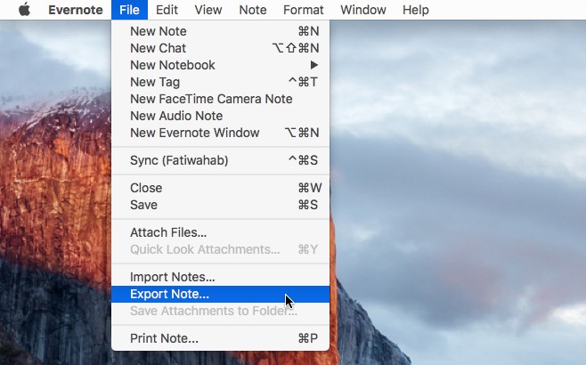This screenshot has width=586, height=365.
Task: Create a New Audio Note
Action: point(221,116)
